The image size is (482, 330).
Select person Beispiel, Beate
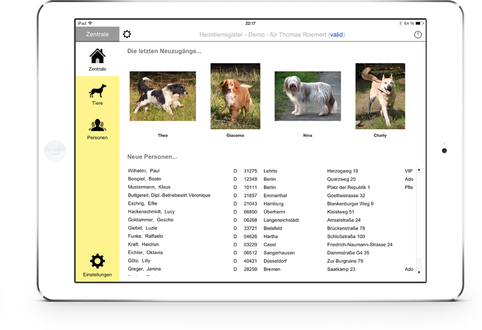pos(145,179)
